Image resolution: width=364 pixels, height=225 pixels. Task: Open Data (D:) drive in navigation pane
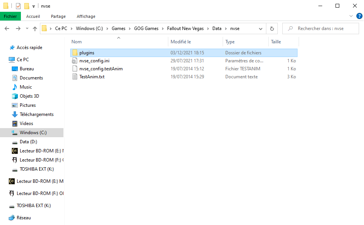[28, 142]
